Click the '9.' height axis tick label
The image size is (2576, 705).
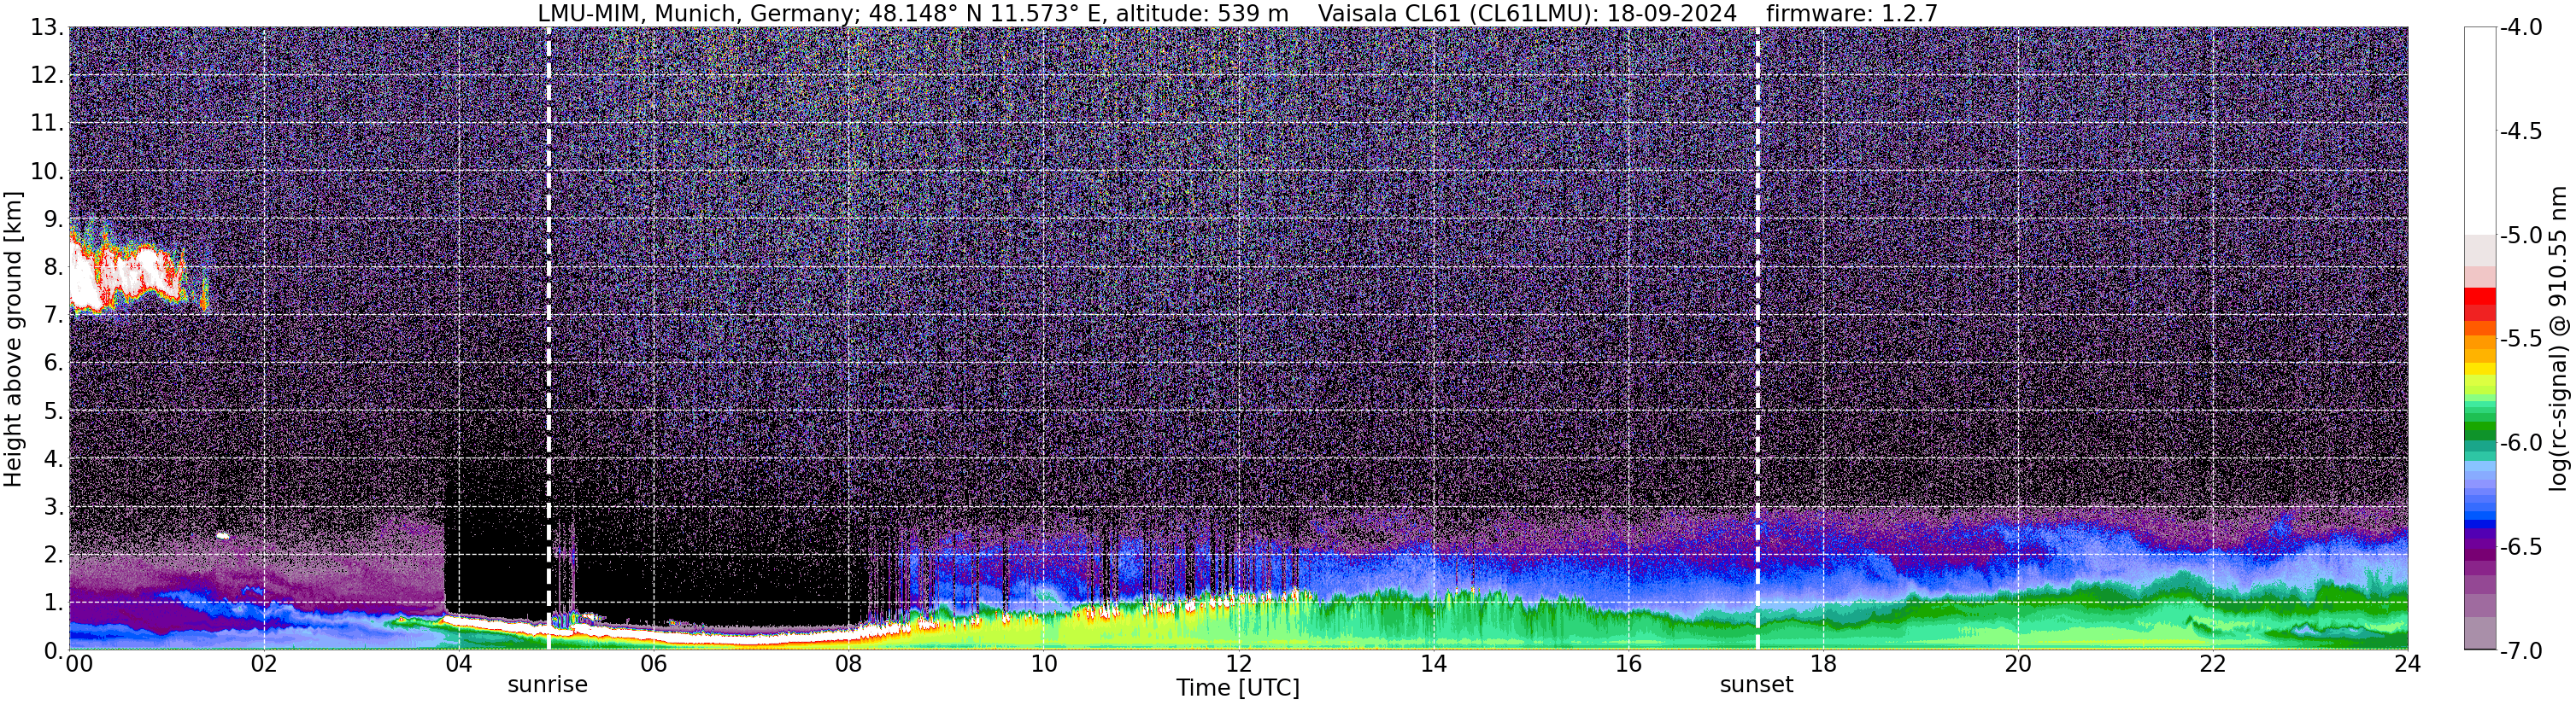tap(53, 219)
